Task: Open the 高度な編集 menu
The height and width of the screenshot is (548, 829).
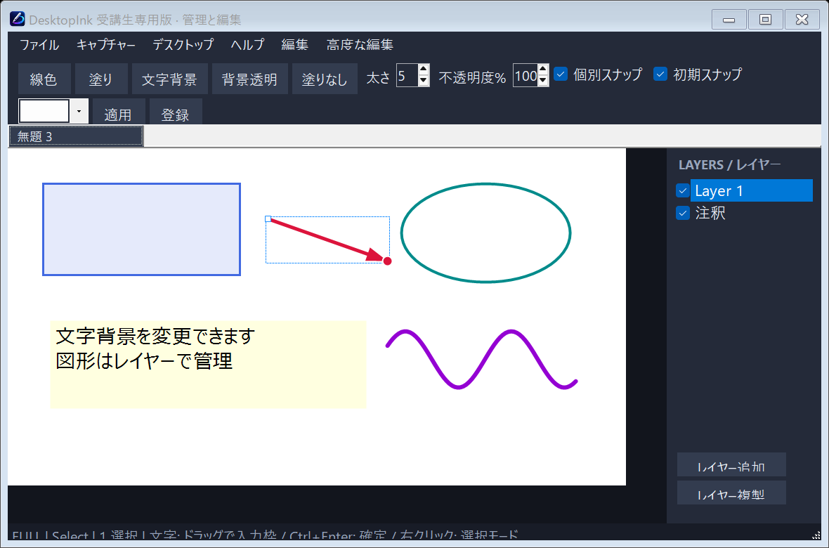Action: click(x=360, y=45)
